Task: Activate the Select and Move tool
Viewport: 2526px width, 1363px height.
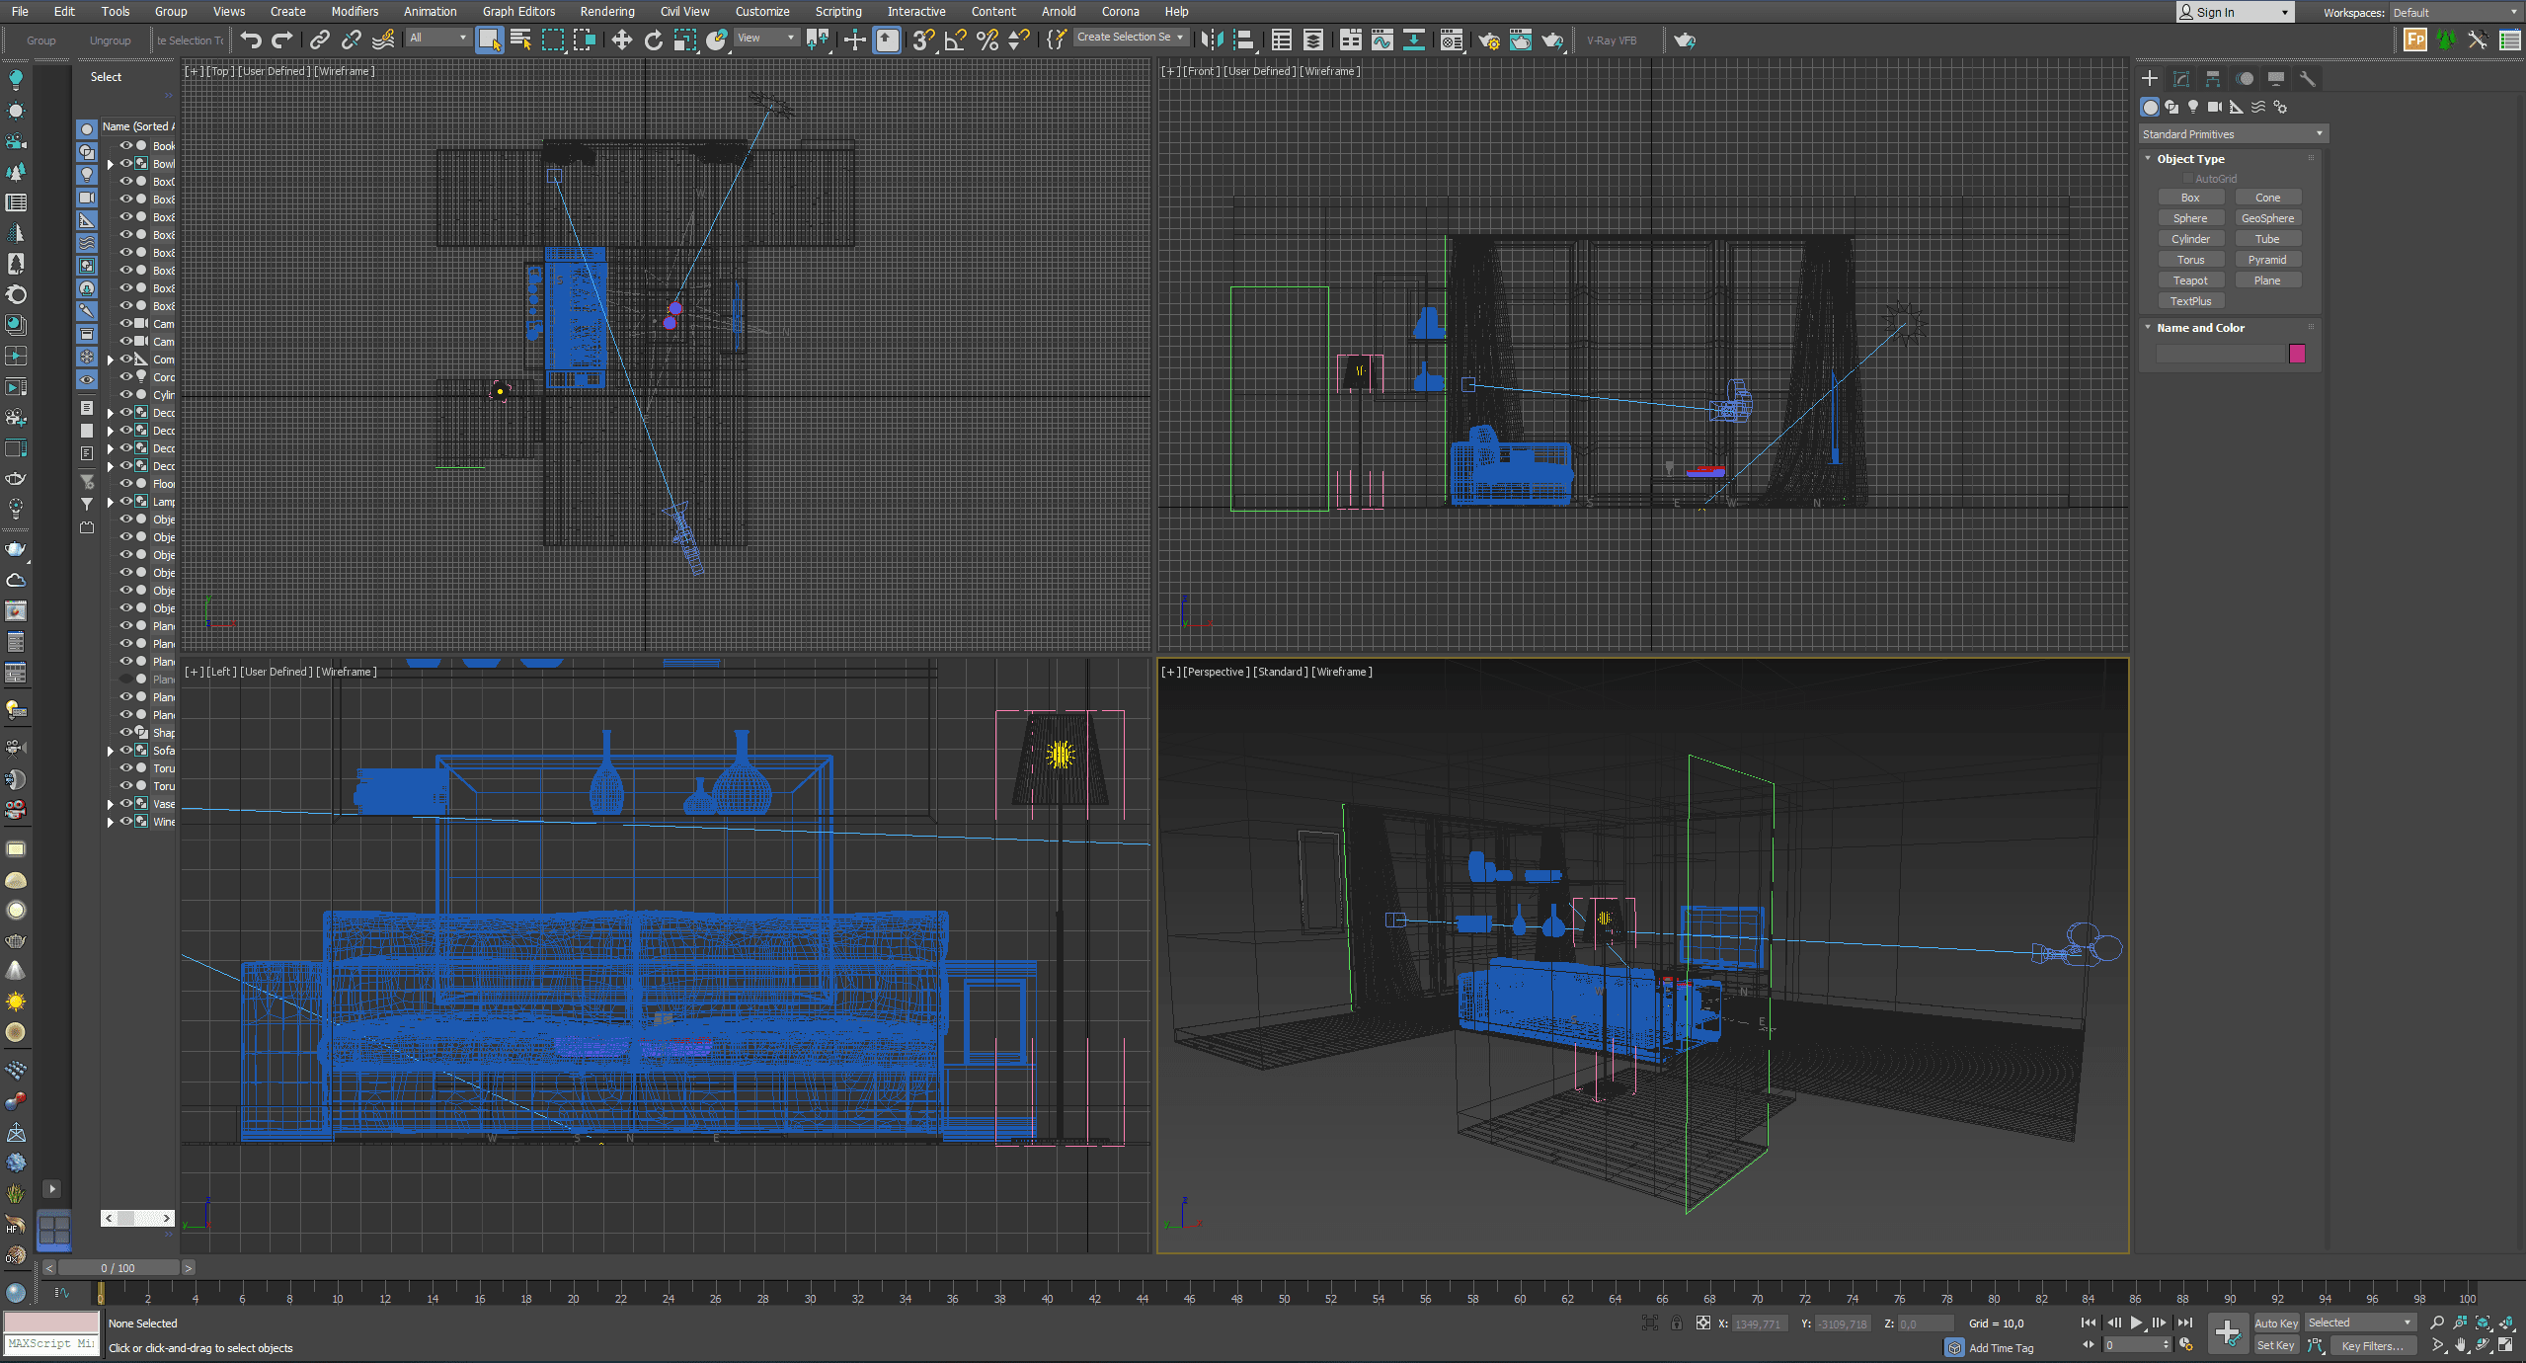Action: click(622, 40)
